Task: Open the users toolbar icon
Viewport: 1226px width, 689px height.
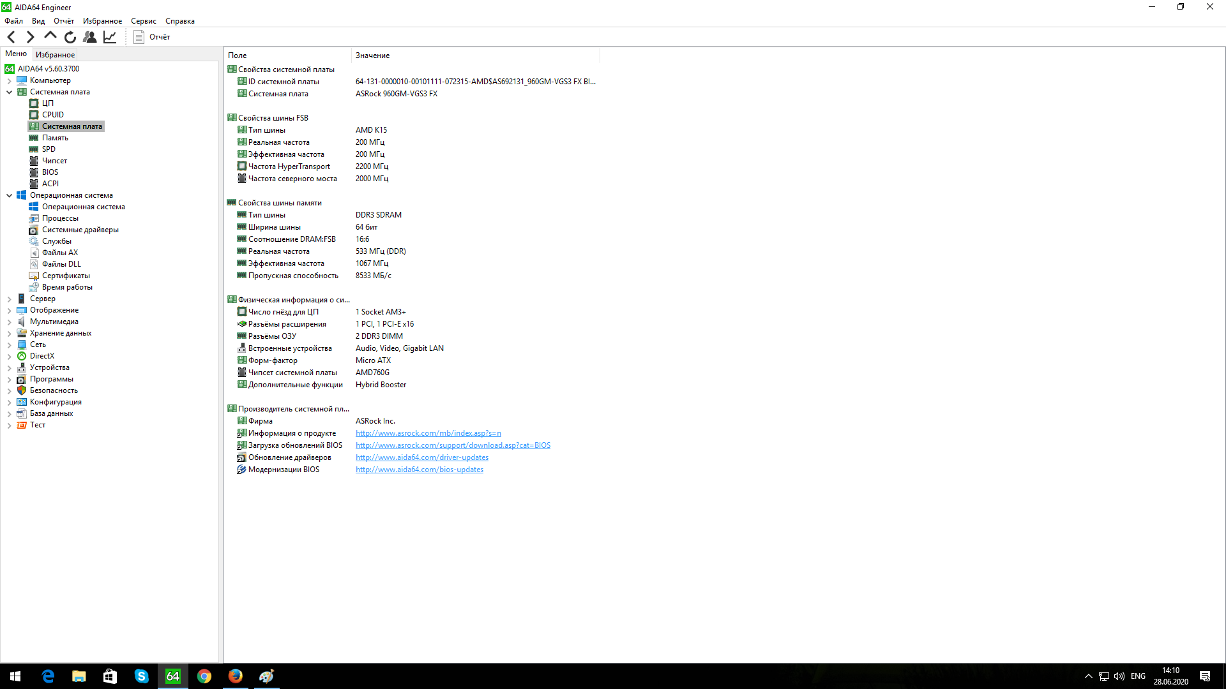Action: pos(90,37)
